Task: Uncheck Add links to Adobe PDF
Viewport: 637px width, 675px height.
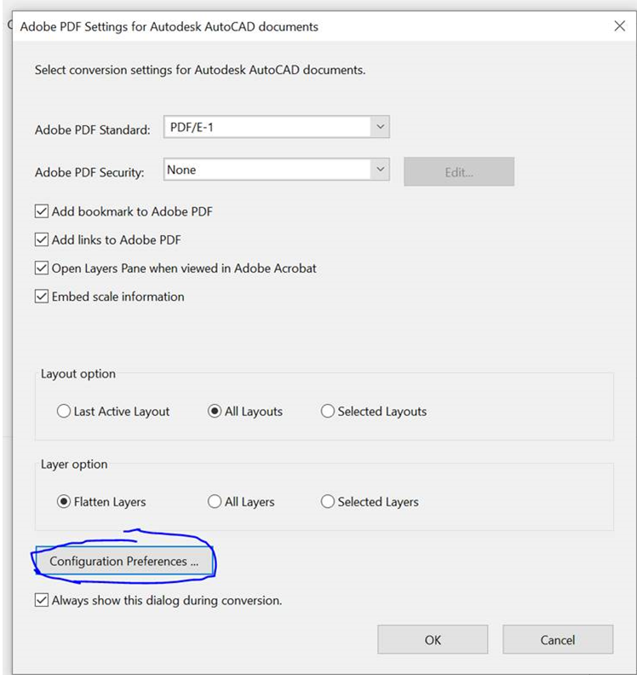Action: (42, 240)
